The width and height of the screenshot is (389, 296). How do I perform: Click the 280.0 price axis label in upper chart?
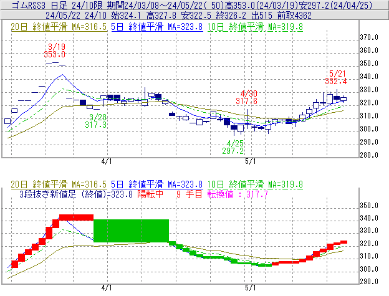point(369,155)
